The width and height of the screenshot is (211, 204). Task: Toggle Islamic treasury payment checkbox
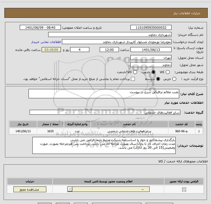point(133,79)
